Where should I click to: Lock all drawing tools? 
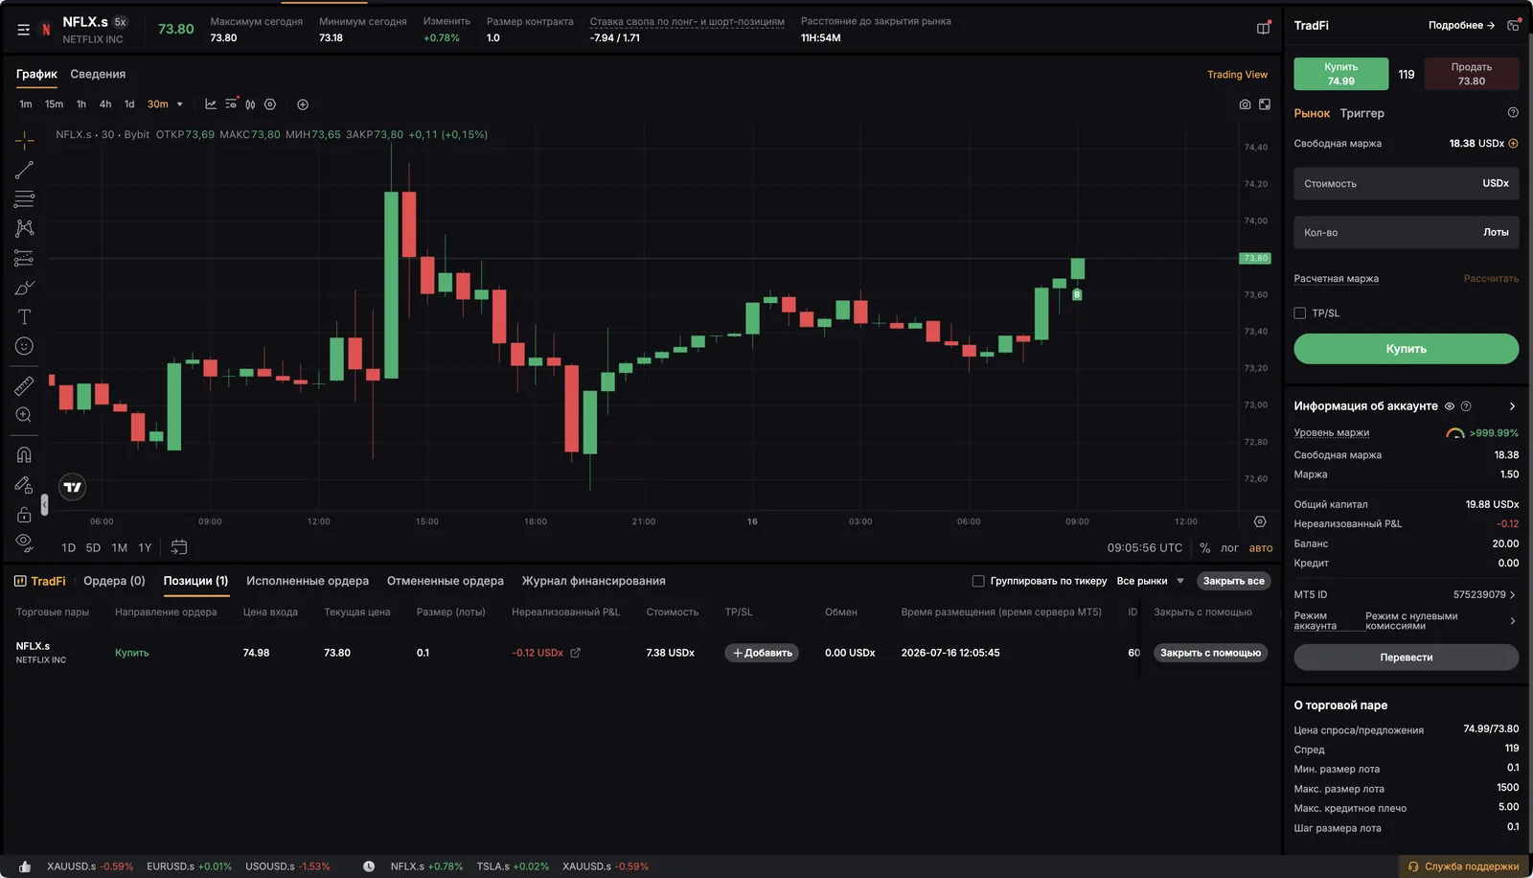pos(24,515)
